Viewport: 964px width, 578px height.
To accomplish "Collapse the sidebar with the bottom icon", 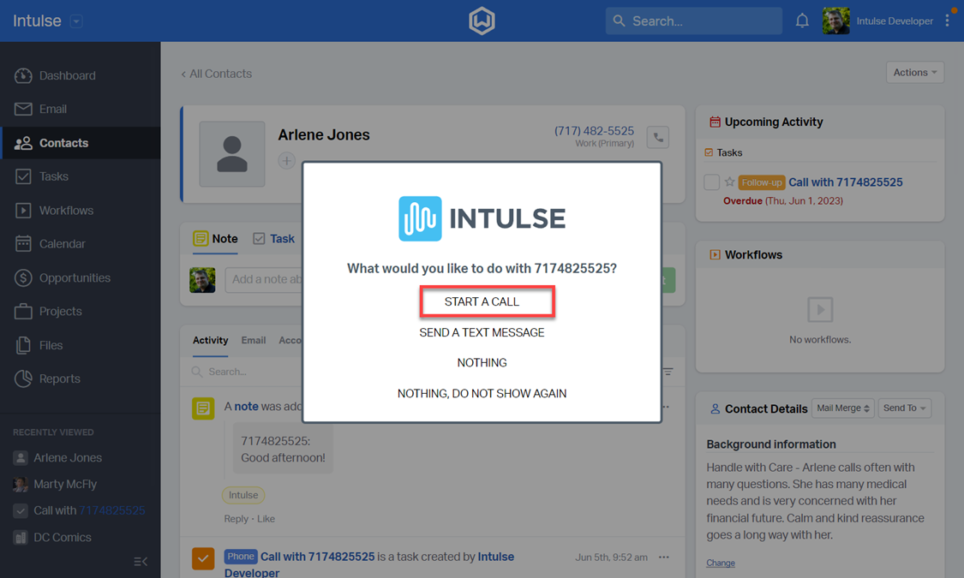I will [141, 562].
